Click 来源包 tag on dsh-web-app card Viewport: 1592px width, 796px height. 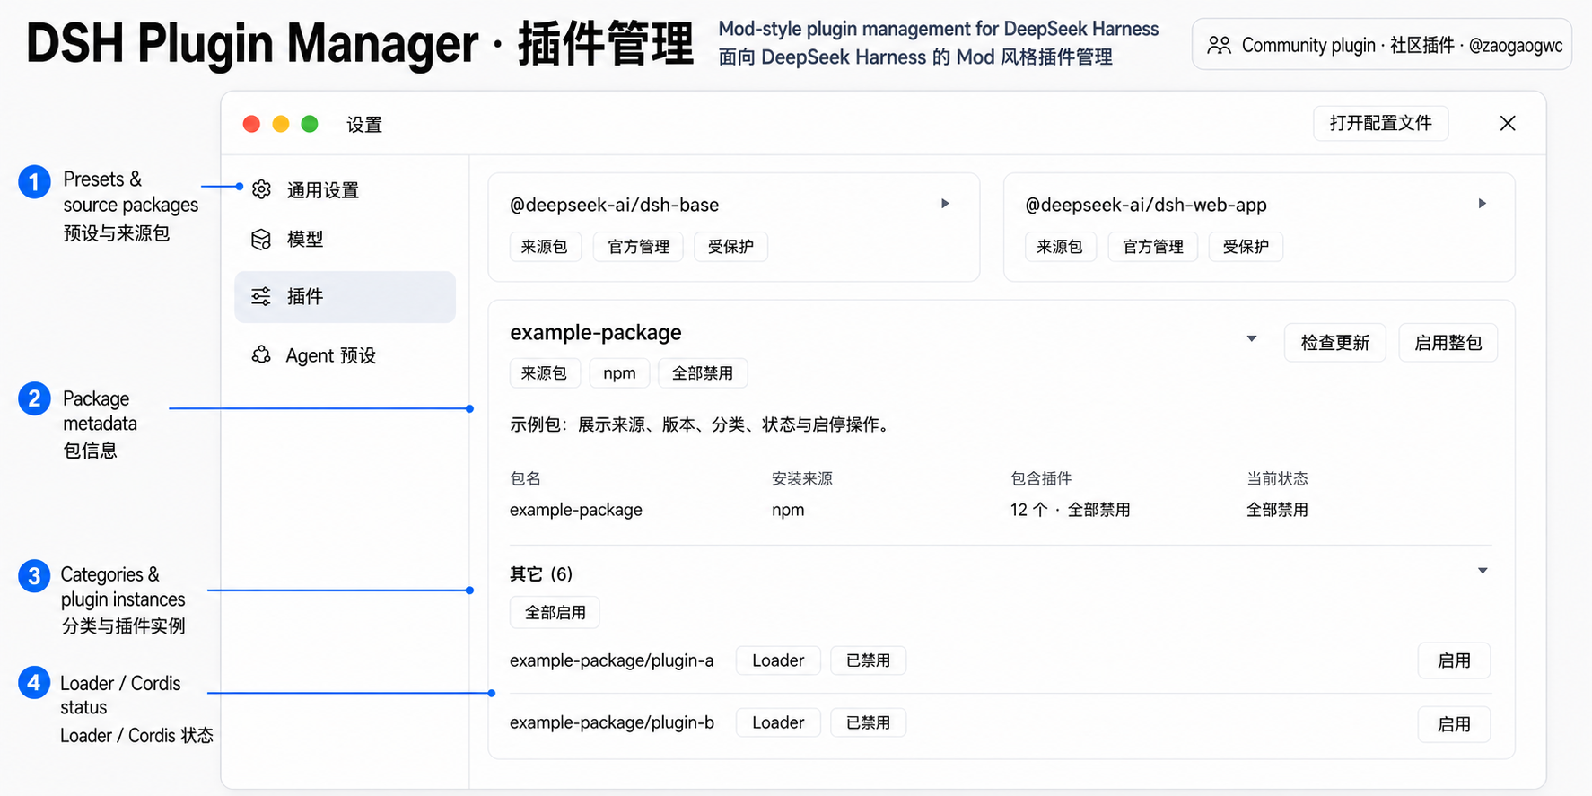click(1060, 247)
